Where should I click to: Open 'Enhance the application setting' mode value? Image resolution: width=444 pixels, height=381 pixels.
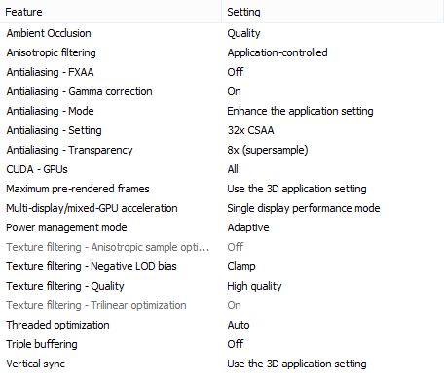(300, 111)
